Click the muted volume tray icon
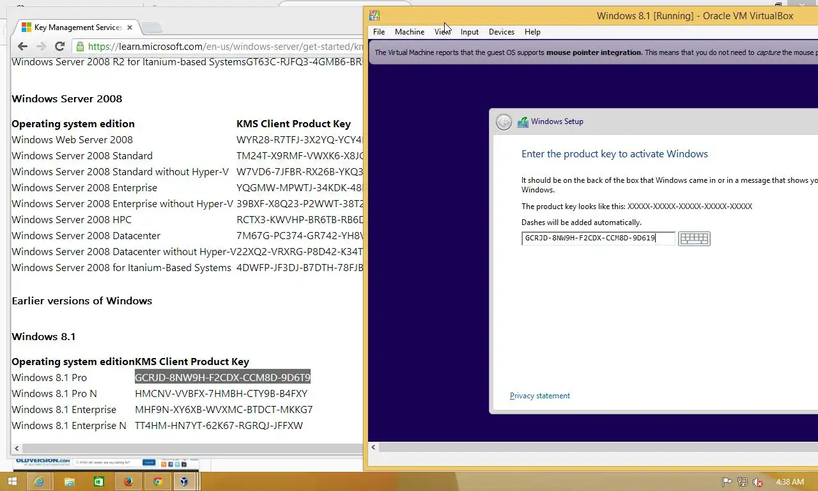 758,481
